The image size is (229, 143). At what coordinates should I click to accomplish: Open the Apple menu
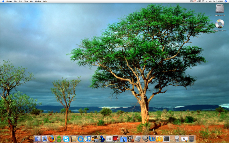pos(3,1)
